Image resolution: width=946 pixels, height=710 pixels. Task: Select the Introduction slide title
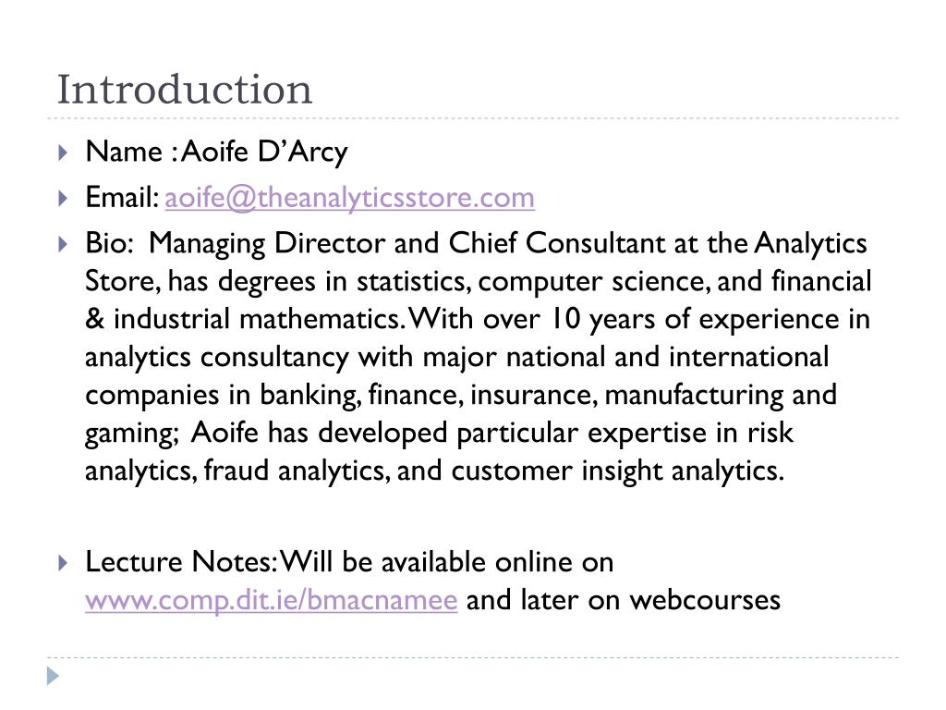185,90
